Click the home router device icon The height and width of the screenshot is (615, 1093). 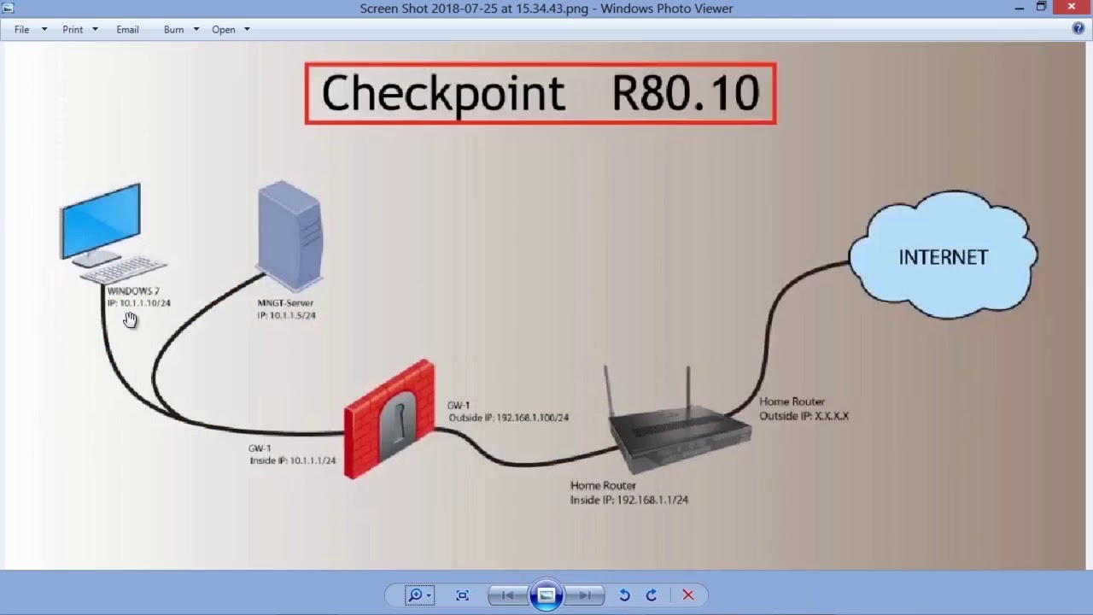coord(681,420)
